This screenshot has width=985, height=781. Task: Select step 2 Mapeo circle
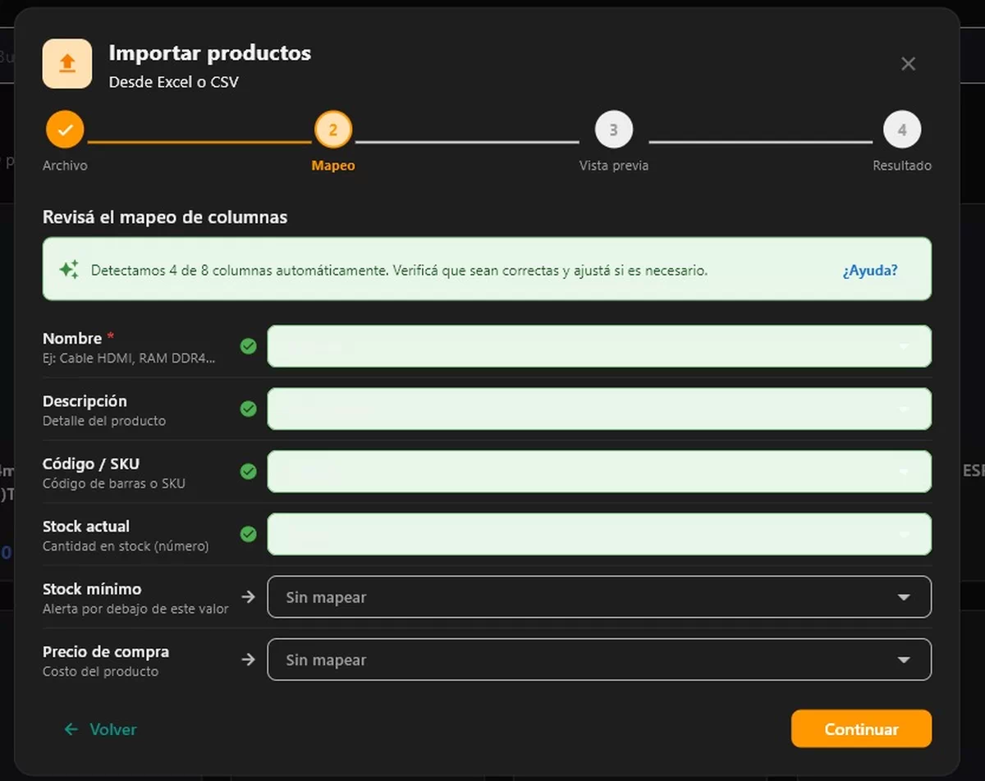click(333, 130)
